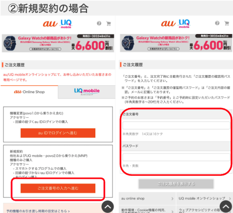Open the Galaxy Watch banner in left screen

tap(58, 43)
